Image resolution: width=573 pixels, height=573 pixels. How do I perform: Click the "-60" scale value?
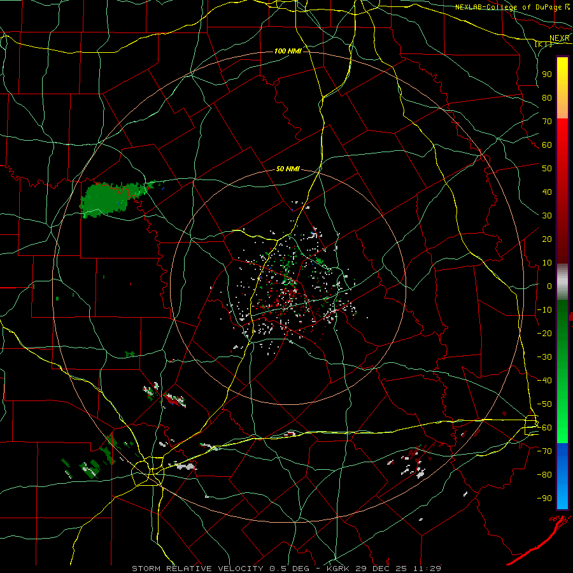click(x=544, y=428)
